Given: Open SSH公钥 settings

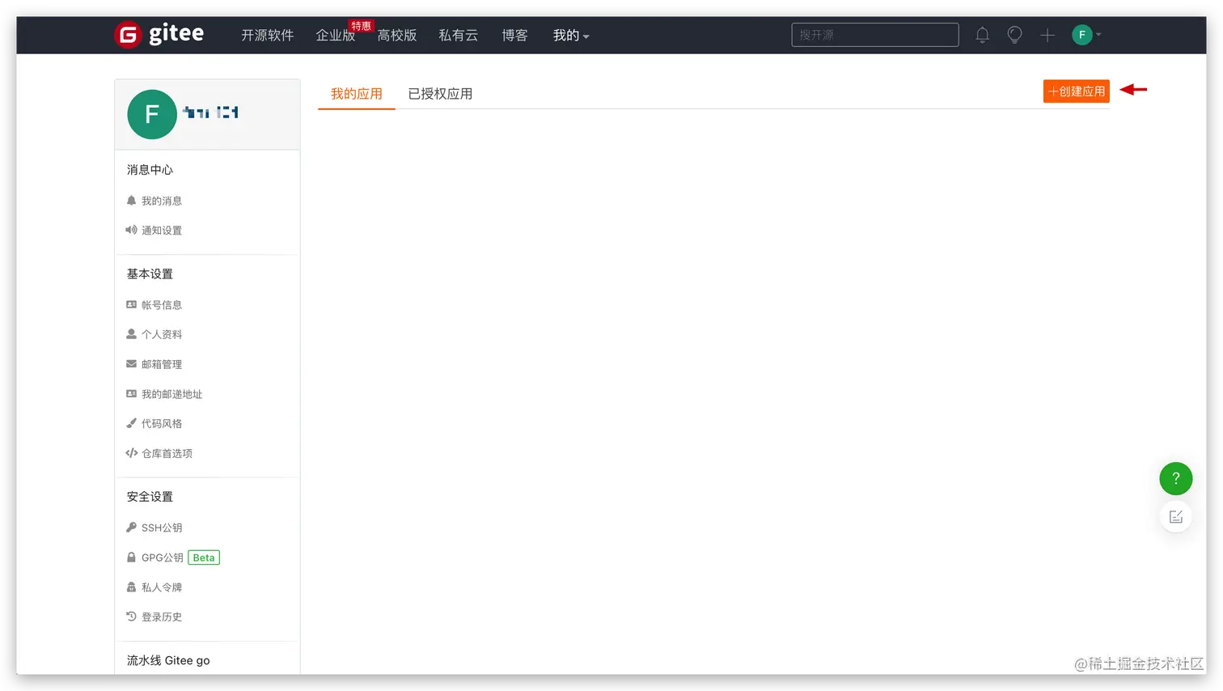Looking at the screenshot, I should (x=154, y=528).
